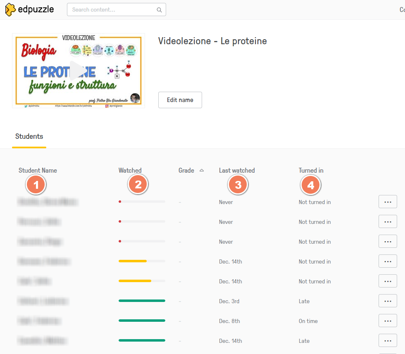The image size is (405, 354).
Task: Type in the Search content field
Action: point(112,10)
